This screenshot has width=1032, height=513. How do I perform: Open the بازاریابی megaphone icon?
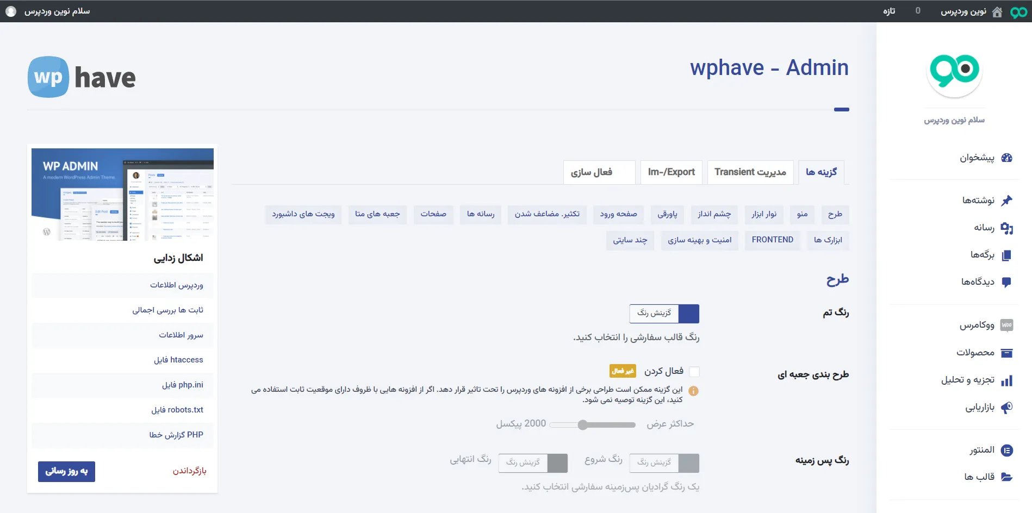point(1006,408)
